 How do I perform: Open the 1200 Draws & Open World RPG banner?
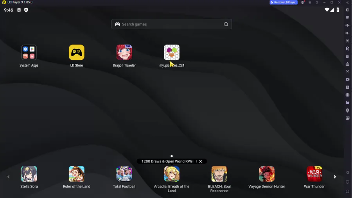click(x=167, y=161)
